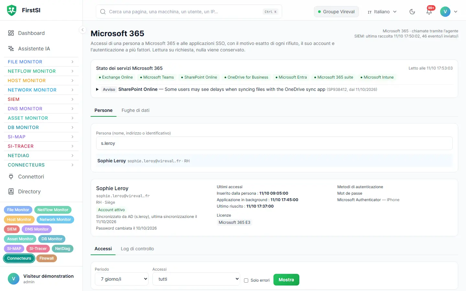
Task: Expand the CONNECTEURS sidebar section
Action: 41,165
